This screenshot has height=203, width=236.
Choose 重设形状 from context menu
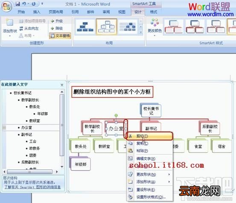(149, 190)
